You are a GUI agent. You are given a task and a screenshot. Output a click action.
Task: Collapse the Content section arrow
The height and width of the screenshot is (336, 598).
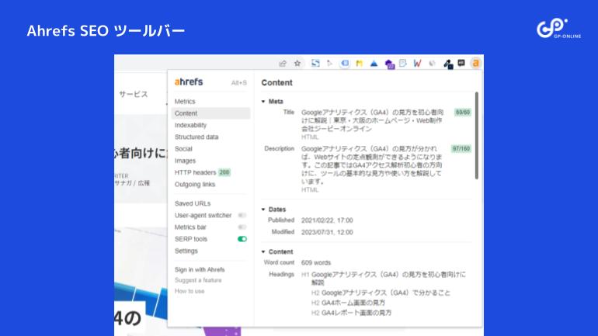click(x=263, y=252)
